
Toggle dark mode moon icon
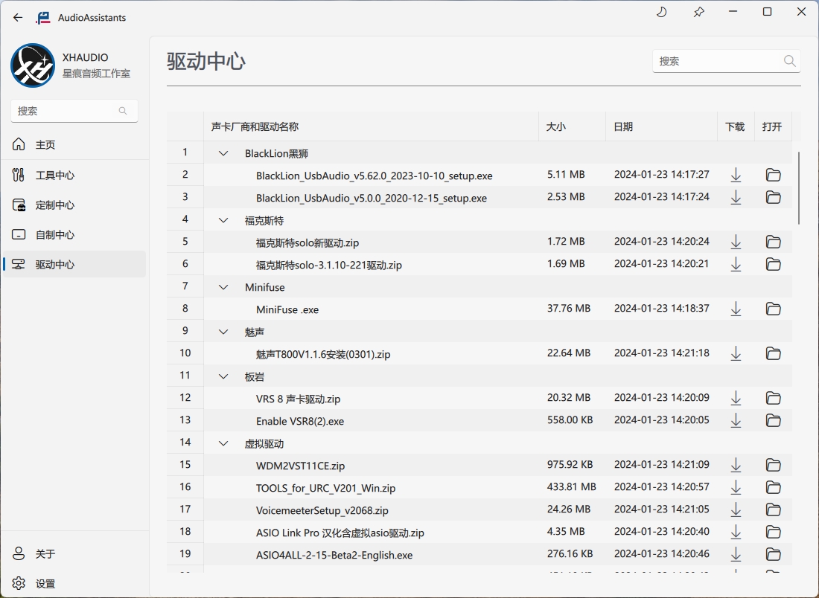pos(661,12)
